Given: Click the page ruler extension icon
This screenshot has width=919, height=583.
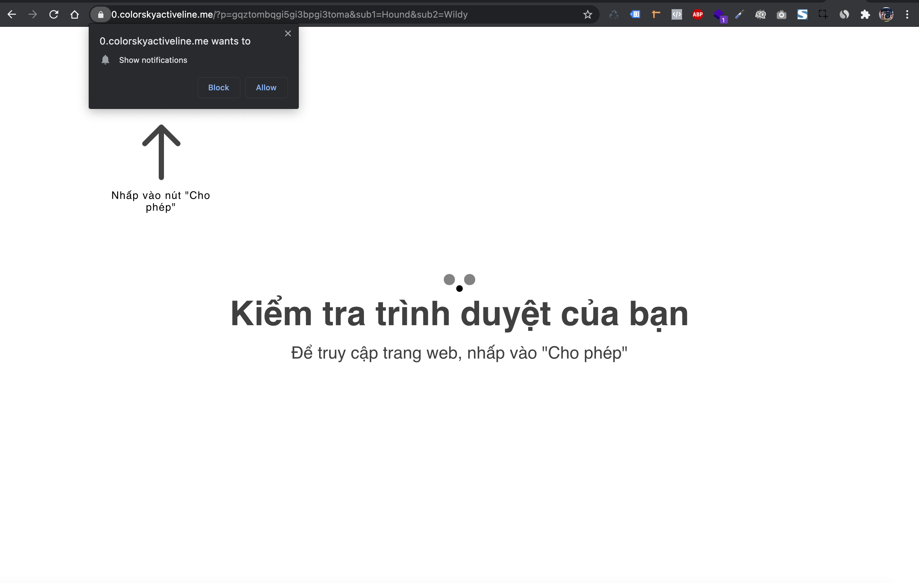Looking at the screenshot, I should click(656, 14).
